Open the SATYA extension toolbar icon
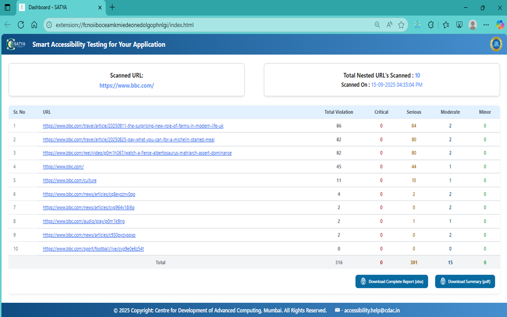The image size is (507, 317). pos(417,25)
